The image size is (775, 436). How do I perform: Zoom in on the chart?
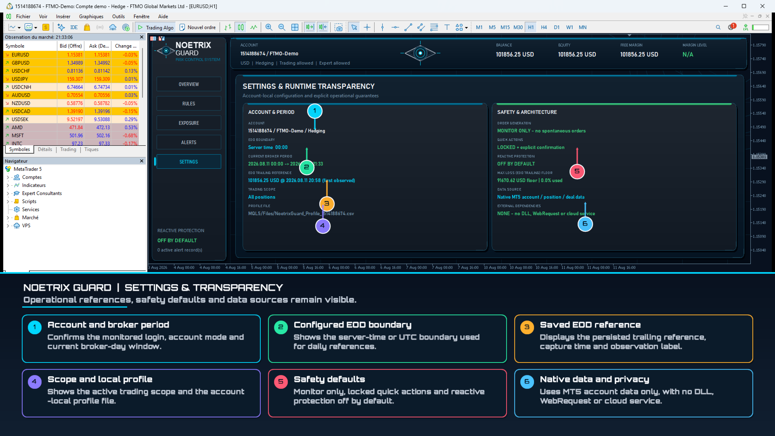pos(269,27)
